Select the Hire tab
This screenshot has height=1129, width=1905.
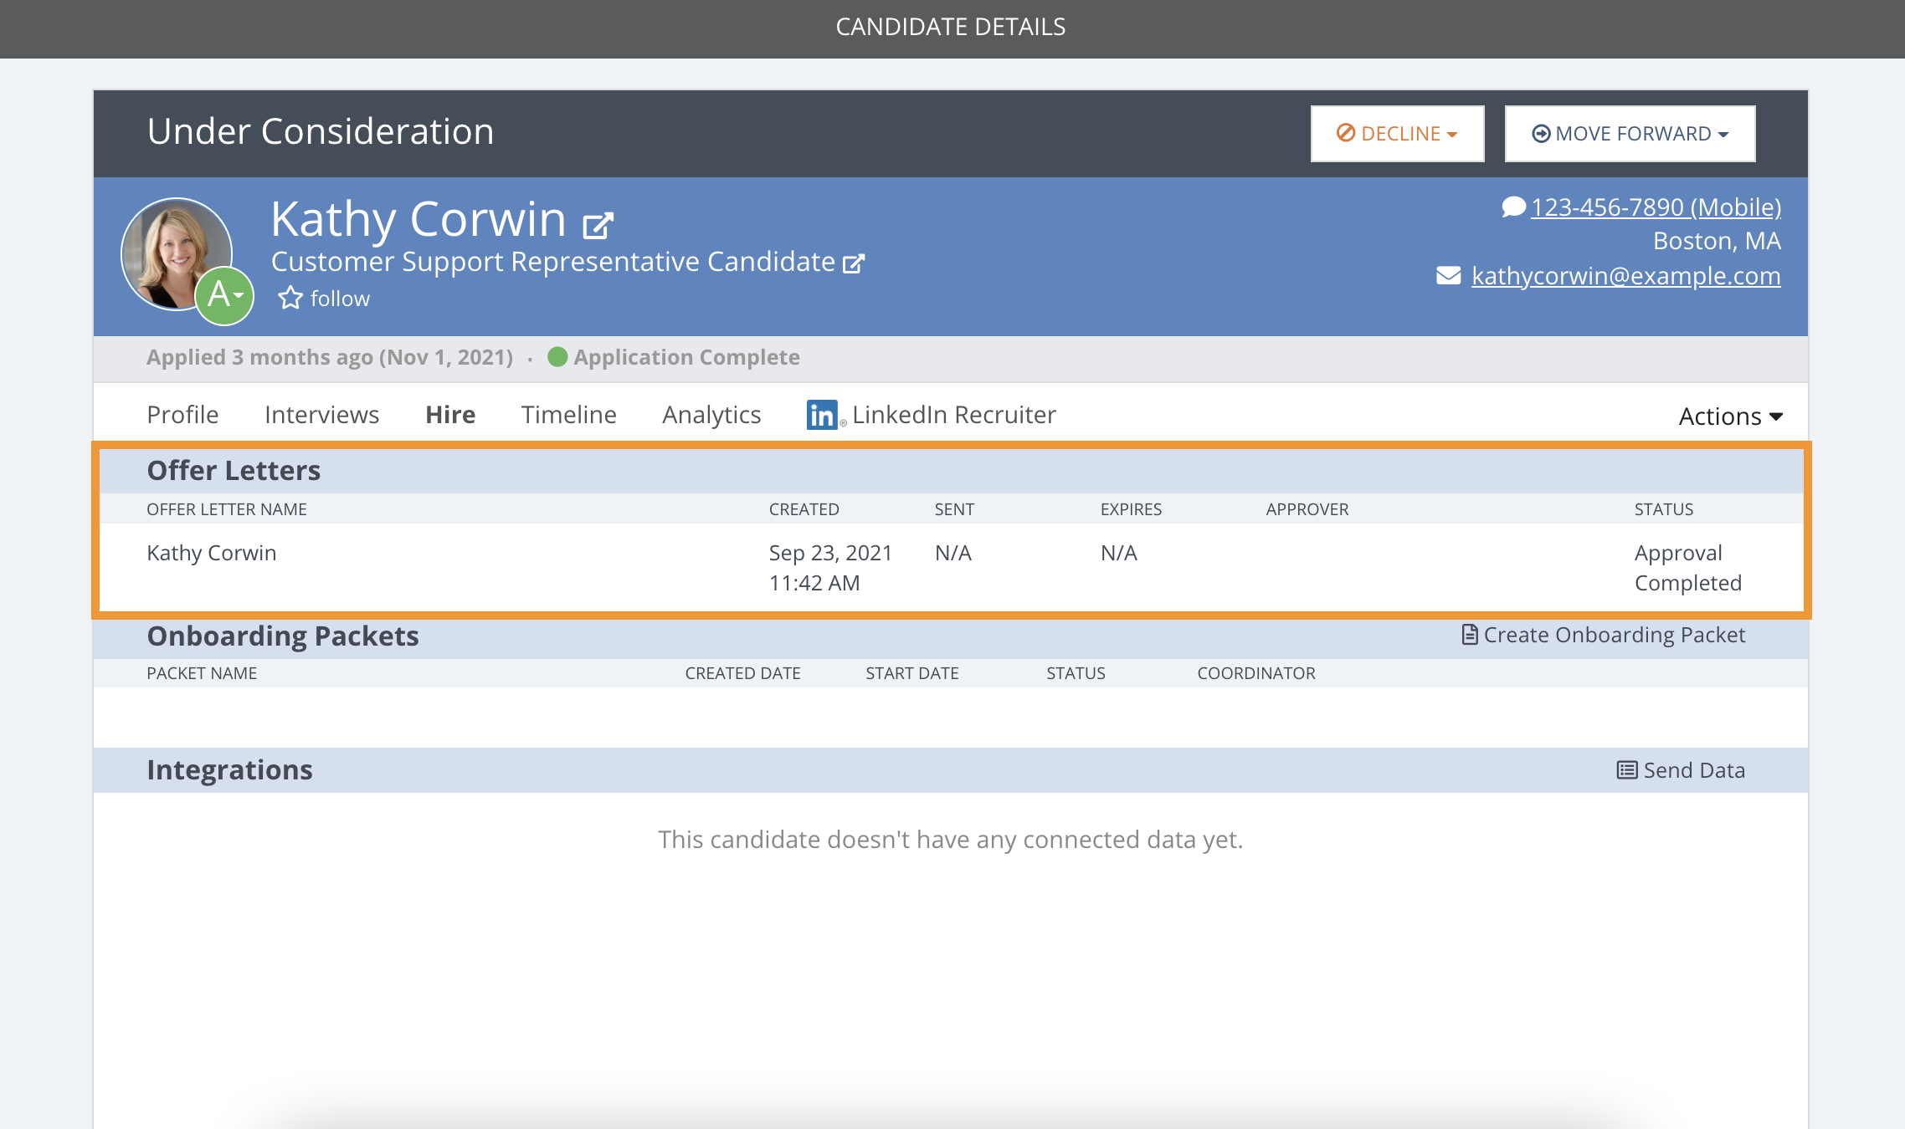tap(450, 415)
